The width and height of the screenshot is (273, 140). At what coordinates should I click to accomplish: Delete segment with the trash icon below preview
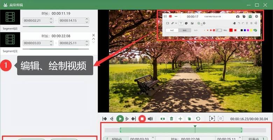point(171,119)
